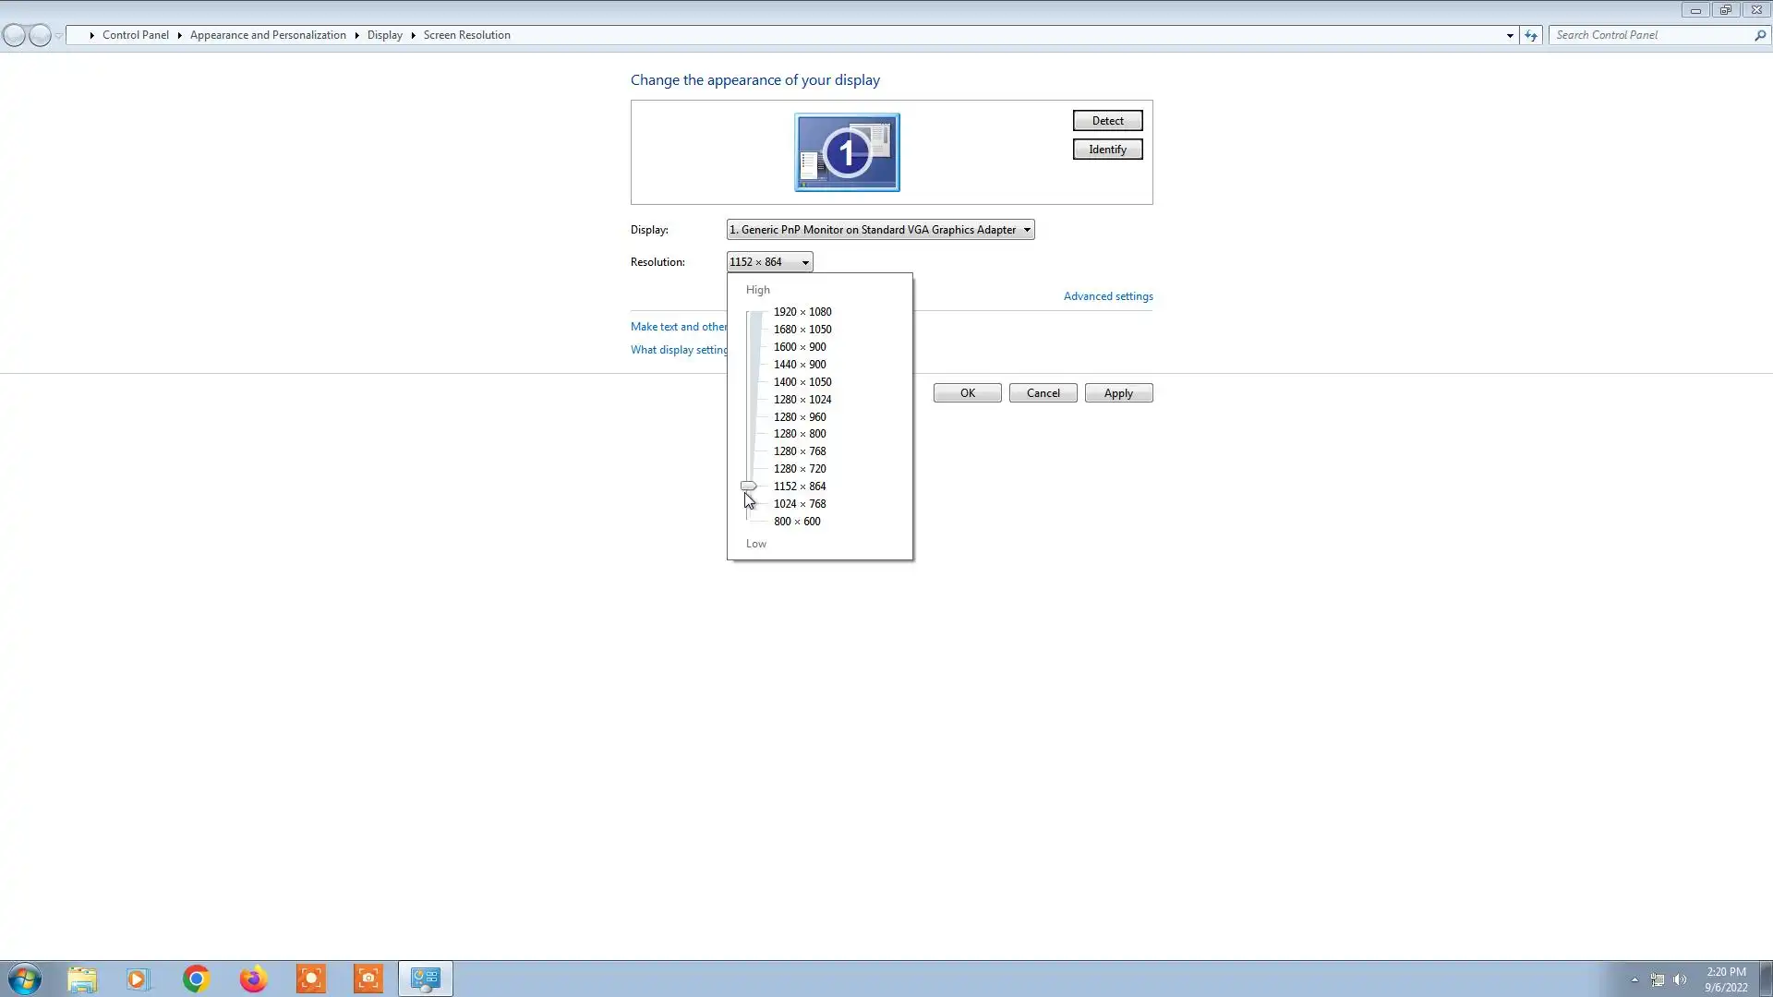Launch Google Chrome from taskbar
Viewport: 1773px width, 997px height.
pos(196,979)
